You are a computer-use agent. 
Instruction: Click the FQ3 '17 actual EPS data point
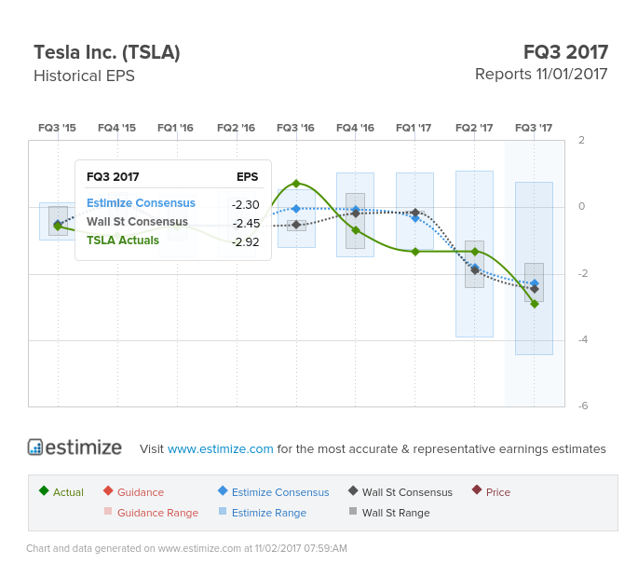534,303
